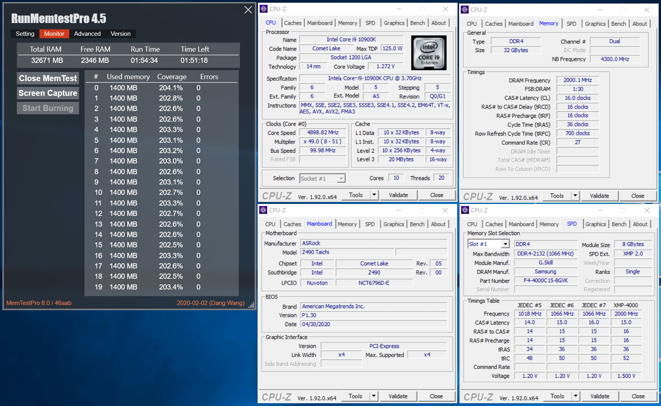The image size is (661, 406).
Task: Select Memory tab in SPD CPU-Z window
Action: 549,224
